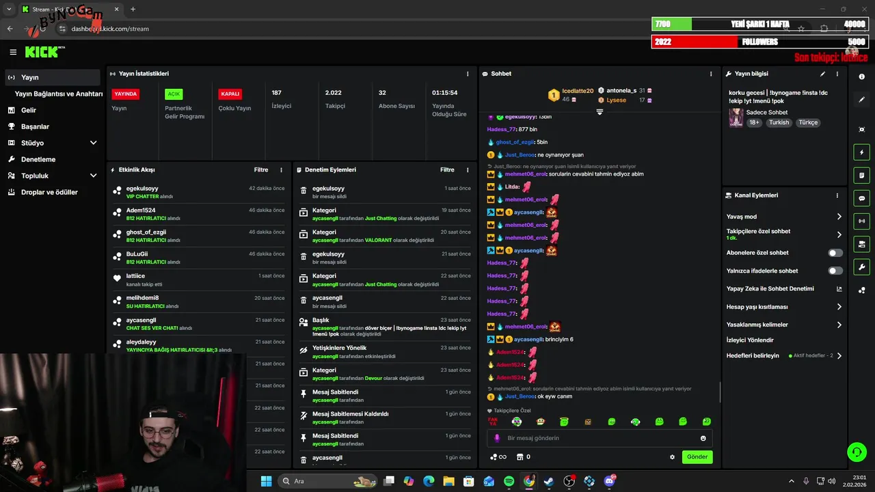Toggle the camera widget in right rail

tap(861, 244)
